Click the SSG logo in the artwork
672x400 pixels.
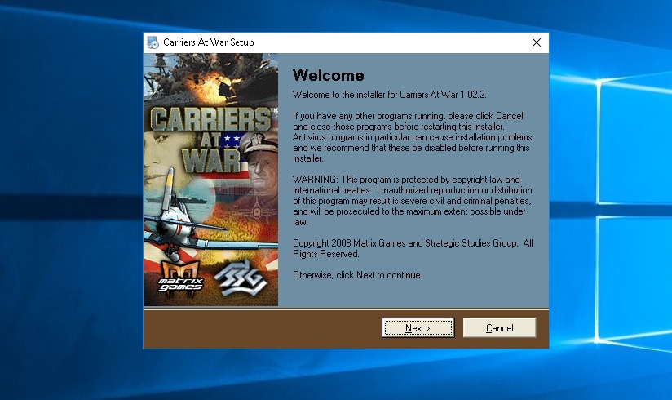[240, 279]
